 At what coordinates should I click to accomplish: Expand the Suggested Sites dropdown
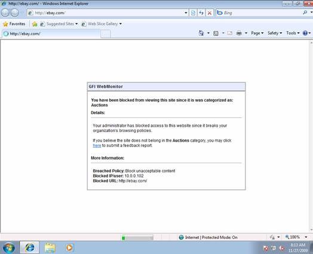[x=76, y=24]
